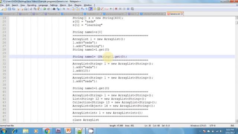Click the Close All toolbar icon
Viewport: 238px width, 134px height.
[22, 9]
